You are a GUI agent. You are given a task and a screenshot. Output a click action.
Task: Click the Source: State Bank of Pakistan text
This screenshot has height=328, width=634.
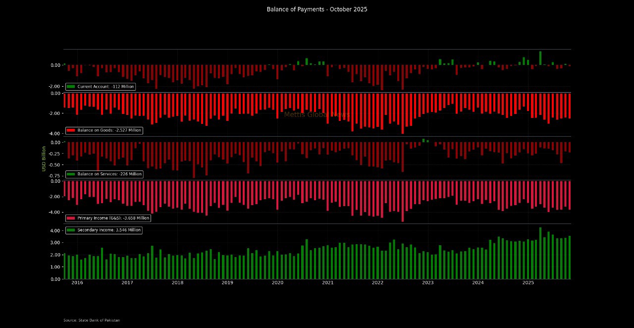tap(92, 321)
